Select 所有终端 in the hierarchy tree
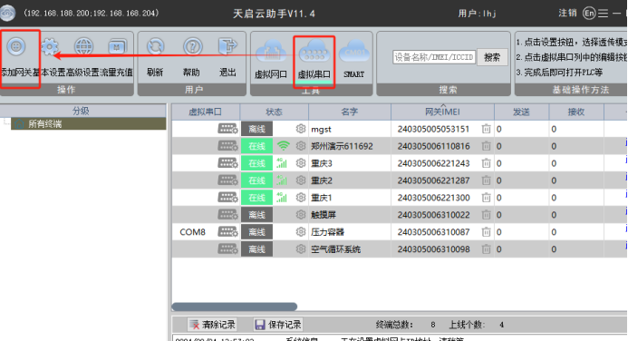 [88, 124]
